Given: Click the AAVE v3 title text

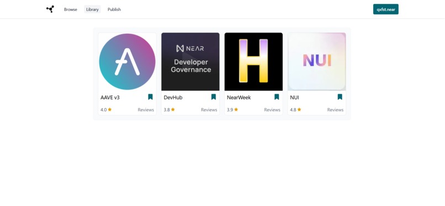Looking at the screenshot, I should (x=110, y=97).
